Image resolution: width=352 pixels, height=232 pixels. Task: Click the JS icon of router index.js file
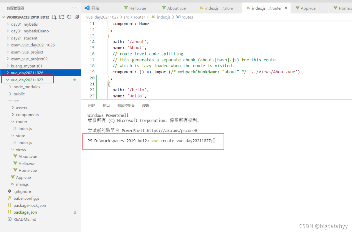pos(15,128)
